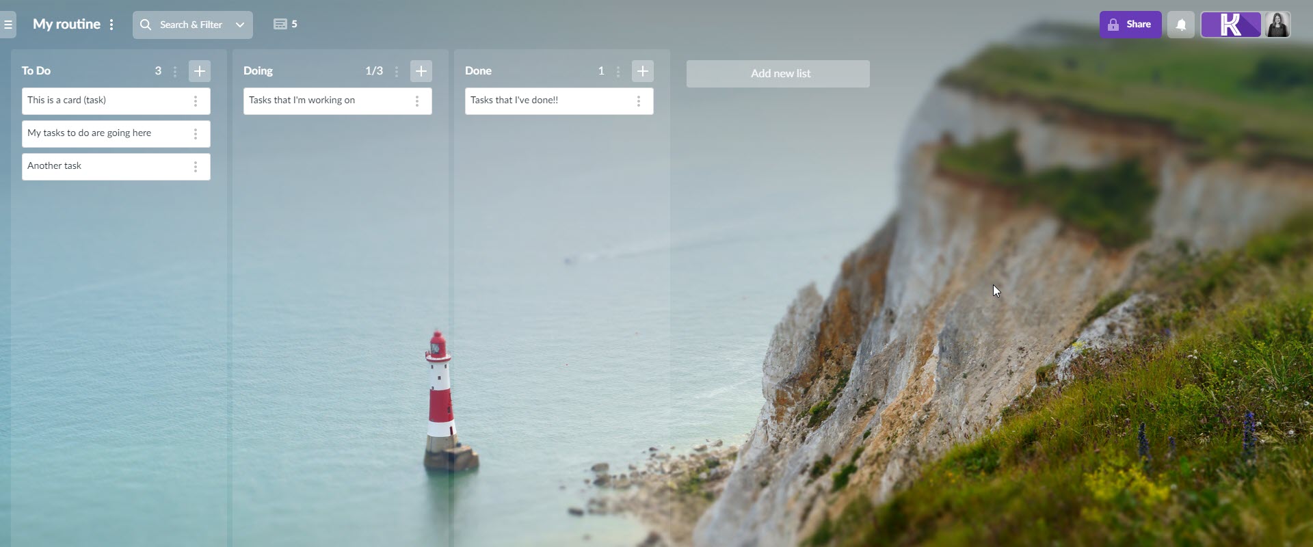Open menu for 'Tasks that I'm working on'
The width and height of the screenshot is (1313, 547).
pos(417,101)
